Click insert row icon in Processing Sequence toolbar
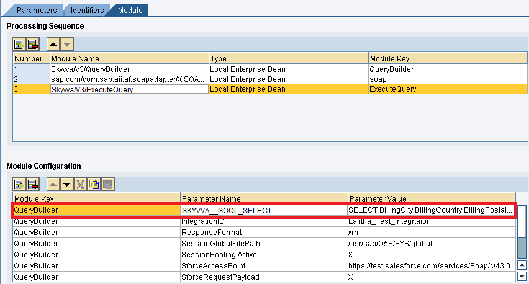The image size is (529, 284). pyautogui.click(x=19, y=43)
